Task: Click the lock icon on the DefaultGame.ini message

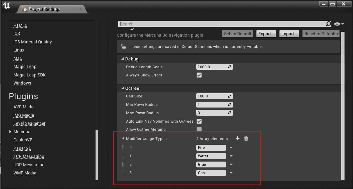Action: tap(123, 46)
